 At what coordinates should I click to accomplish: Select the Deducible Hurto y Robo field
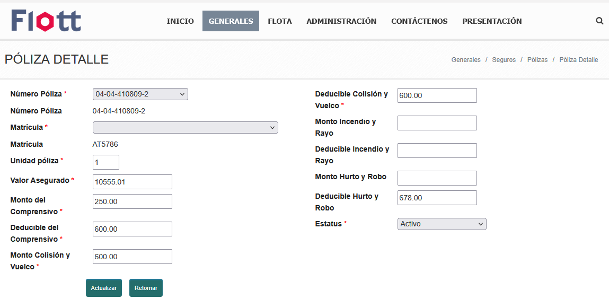437,198
